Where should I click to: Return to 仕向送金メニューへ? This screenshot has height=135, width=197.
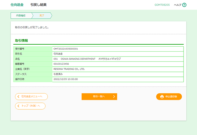(x=31, y=97)
